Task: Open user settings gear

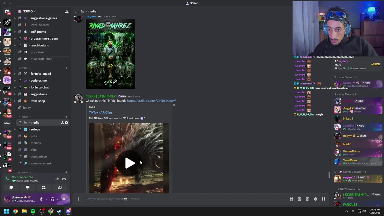Action: 64,199
